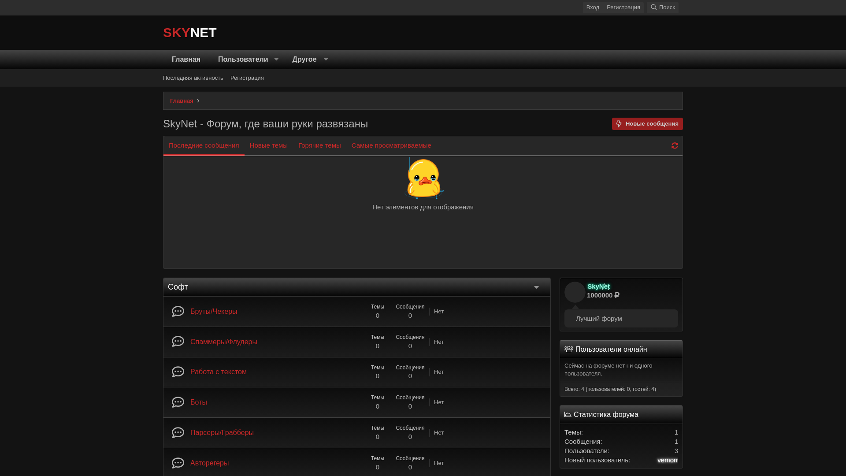The height and width of the screenshot is (476, 846).
Task: Switch to the Горячие темы tab
Action: [319, 145]
